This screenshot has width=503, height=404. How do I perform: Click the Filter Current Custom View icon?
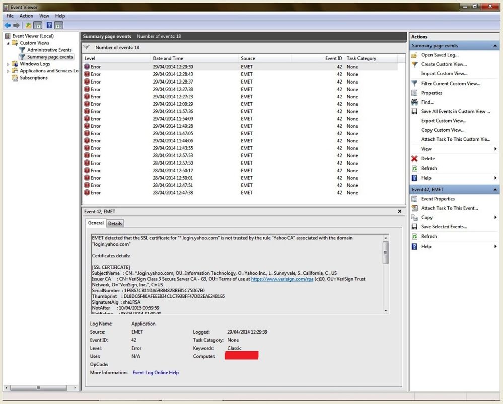pos(414,84)
